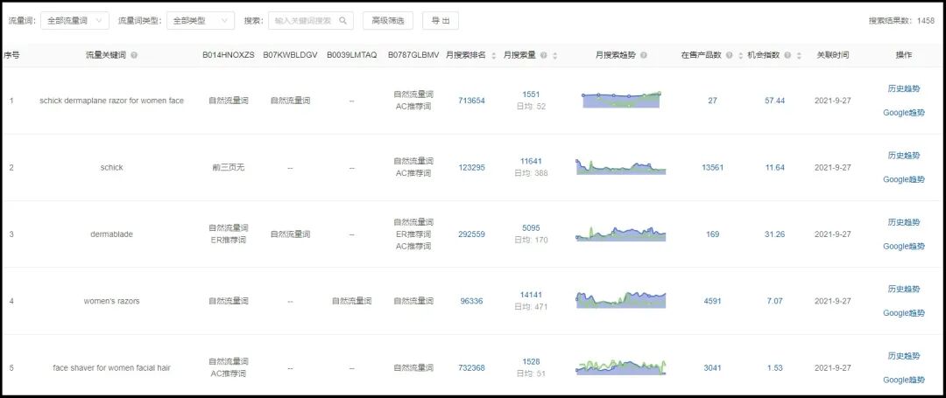Click the keyword dermablade

[x=111, y=234]
